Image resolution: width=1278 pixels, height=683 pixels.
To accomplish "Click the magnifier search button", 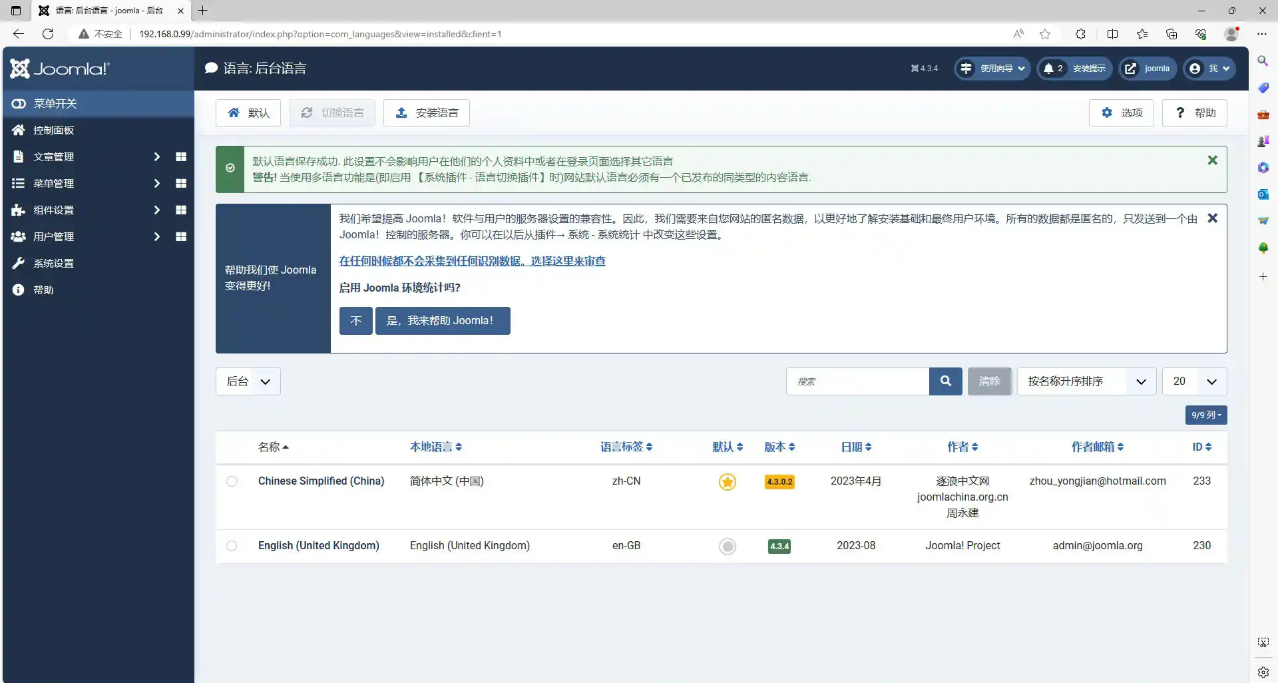I will click(x=945, y=381).
